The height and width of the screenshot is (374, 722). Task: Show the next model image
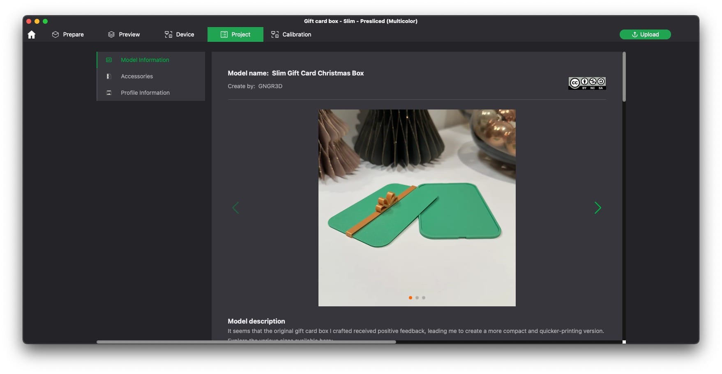point(597,208)
